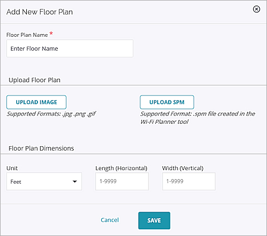This screenshot has height=236, width=267.
Task: Click the Length (Horizontal) label
Action: (121, 168)
